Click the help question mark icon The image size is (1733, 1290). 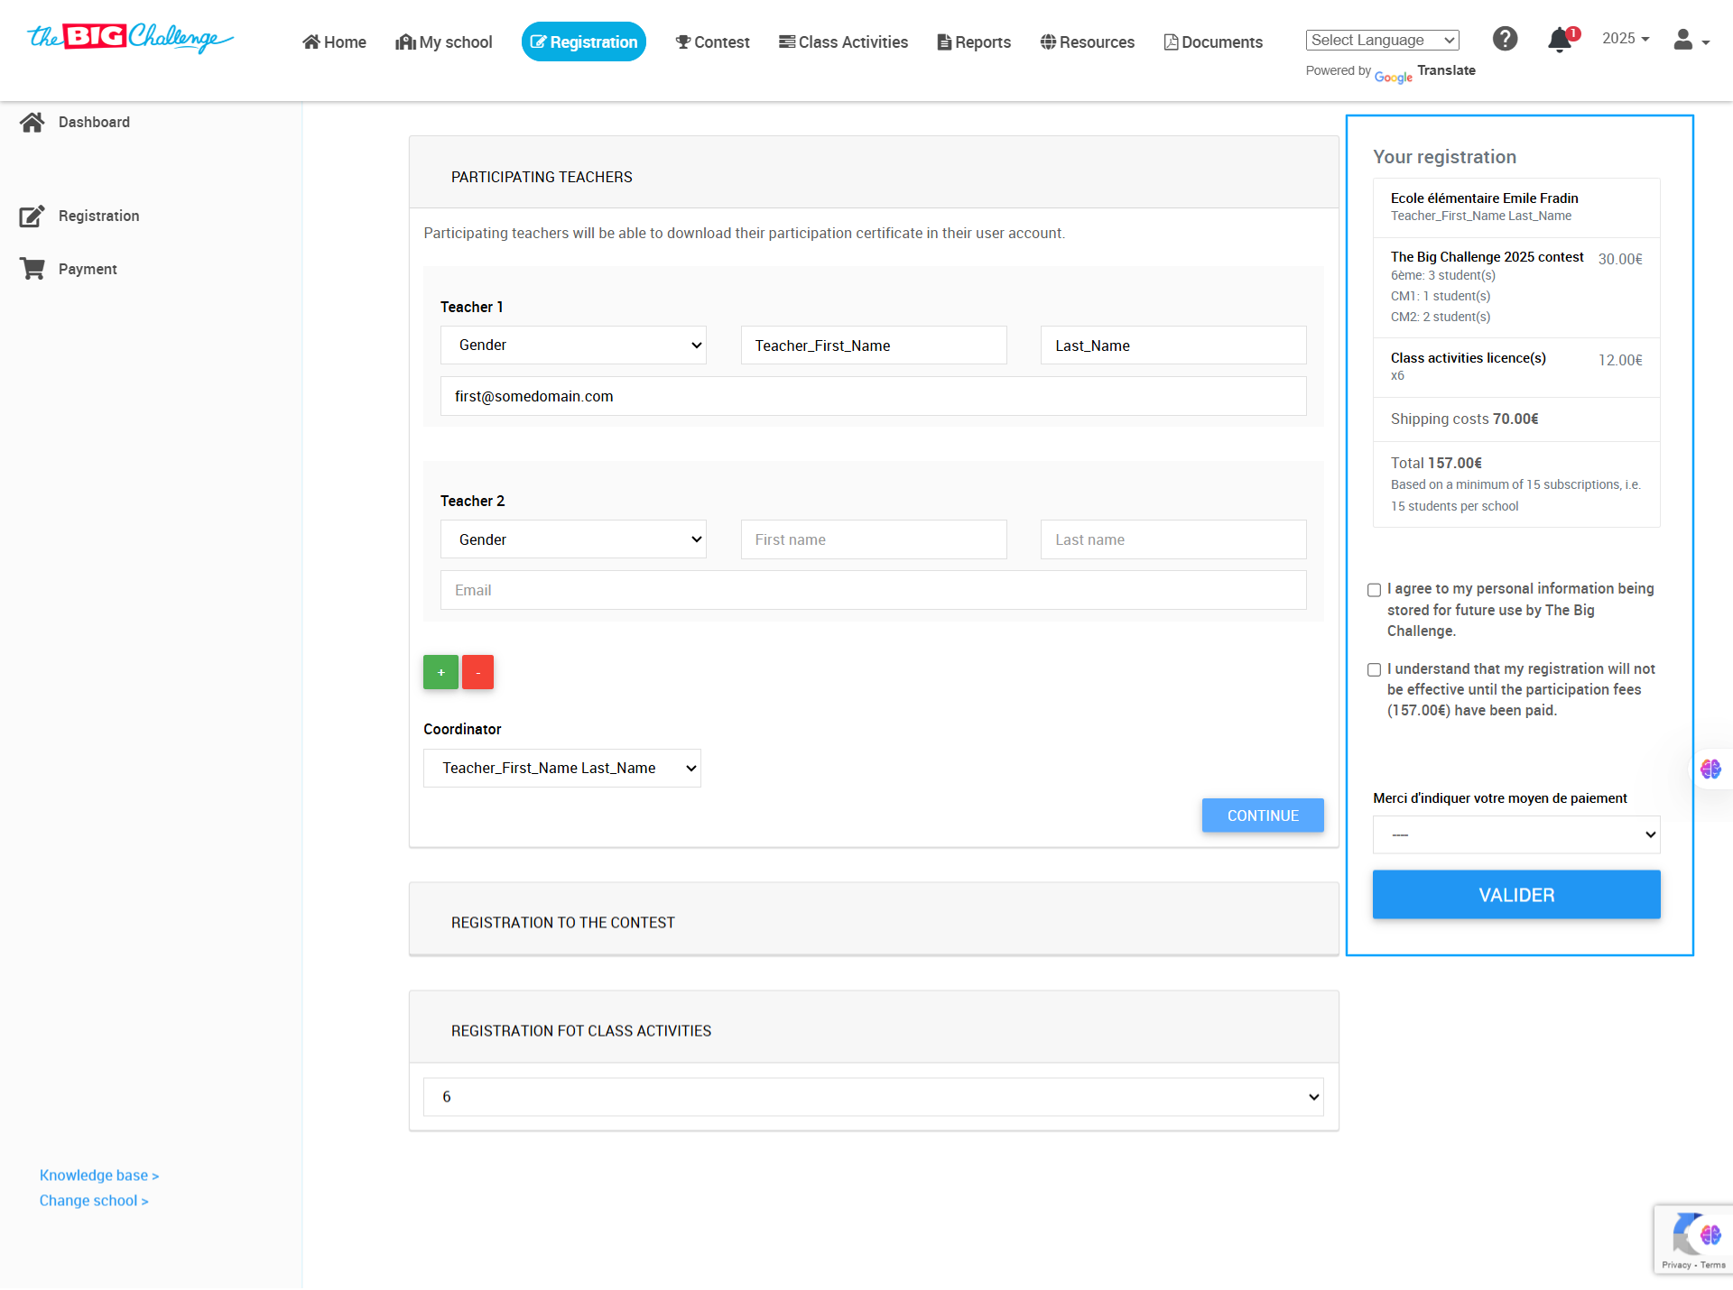pyautogui.click(x=1505, y=39)
